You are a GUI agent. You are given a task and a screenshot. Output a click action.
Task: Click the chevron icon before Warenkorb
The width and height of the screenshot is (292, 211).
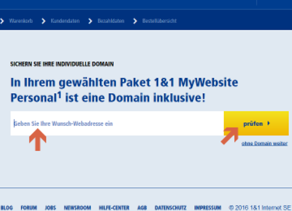[x=2, y=21]
